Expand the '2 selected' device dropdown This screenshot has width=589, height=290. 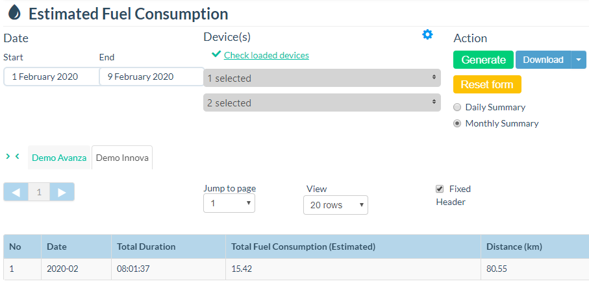[x=320, y=103]
